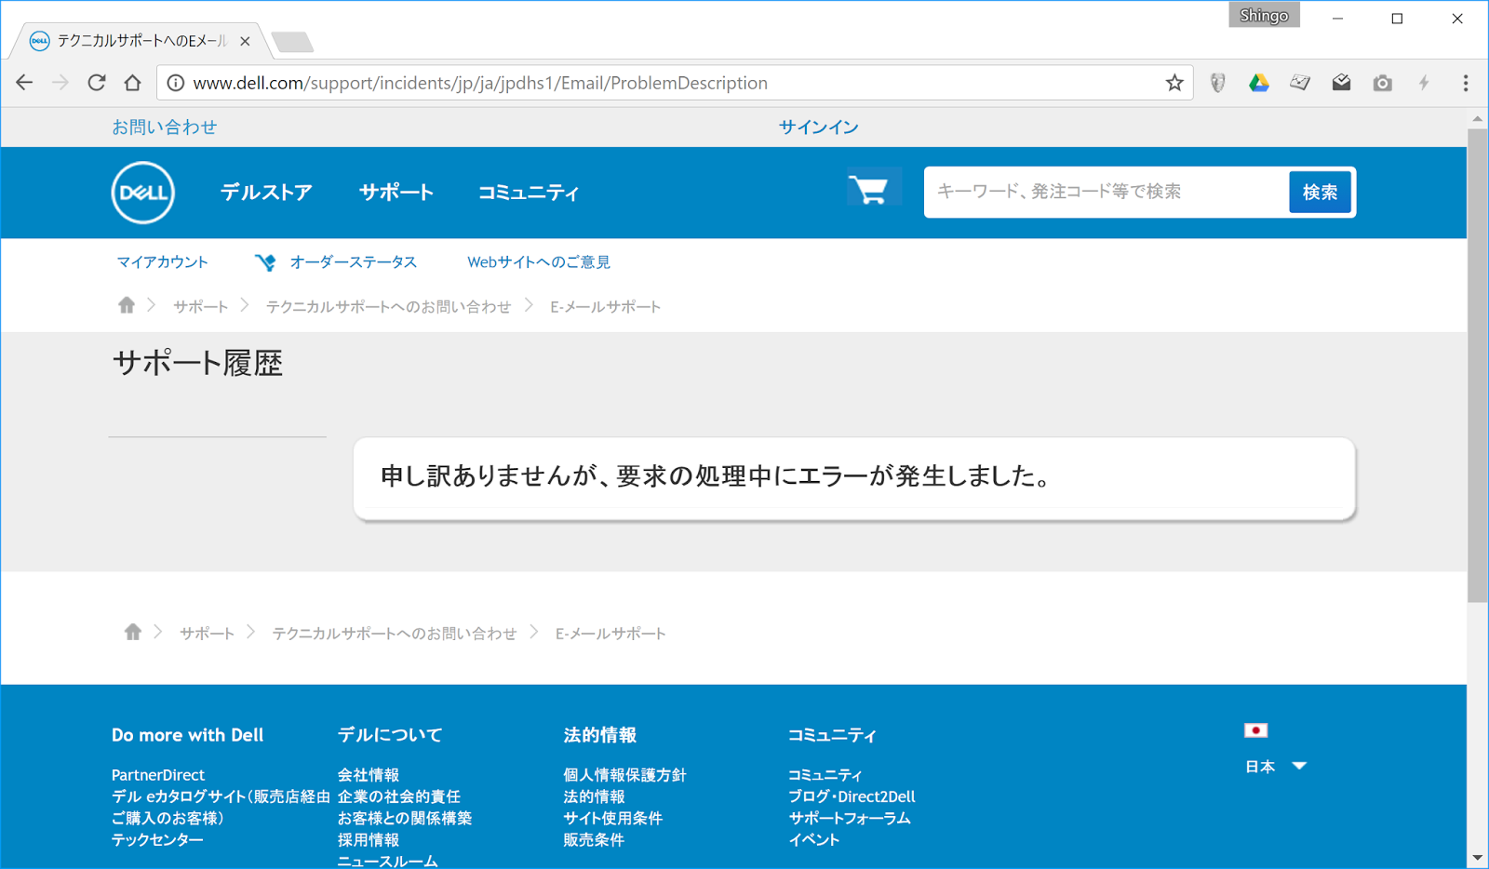Click the Dell favicon on the tab
This screenshot has width=1489, height=869.
(x=39, y=41)
